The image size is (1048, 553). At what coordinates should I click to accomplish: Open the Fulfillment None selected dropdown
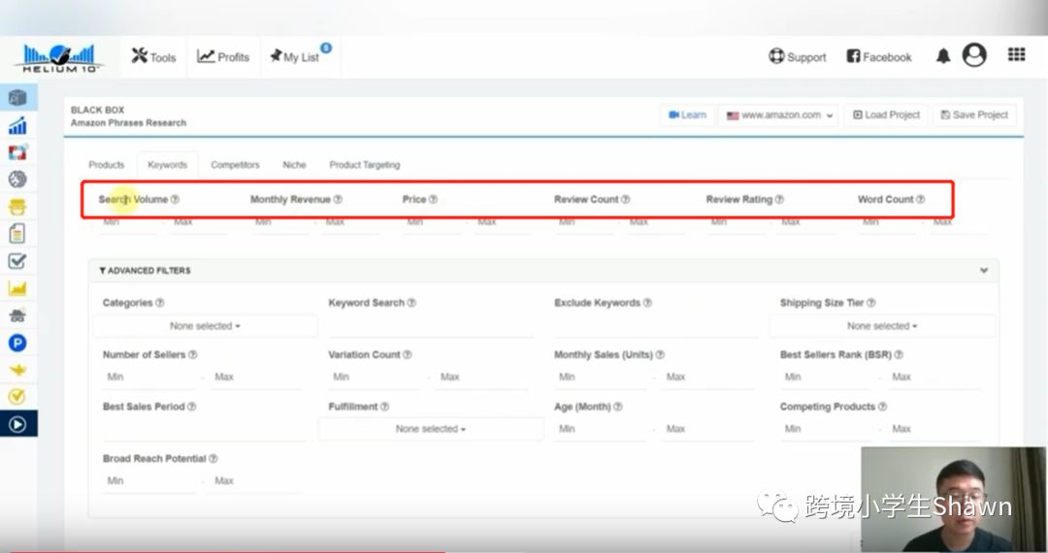[x=431, y=429]
